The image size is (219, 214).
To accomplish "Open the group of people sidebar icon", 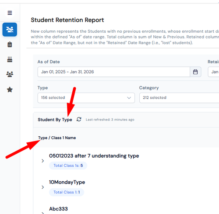I will click(10, 74).
